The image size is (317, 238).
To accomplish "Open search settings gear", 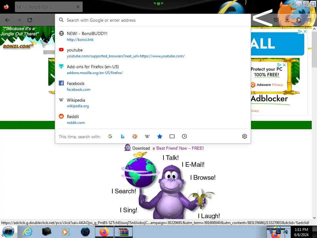I will 245,136.
